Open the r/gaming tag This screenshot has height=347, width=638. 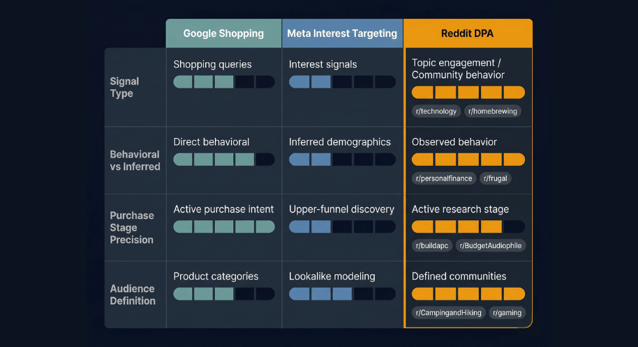point(507,312)
